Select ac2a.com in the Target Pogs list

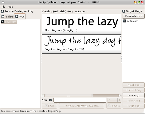point(131,21)
